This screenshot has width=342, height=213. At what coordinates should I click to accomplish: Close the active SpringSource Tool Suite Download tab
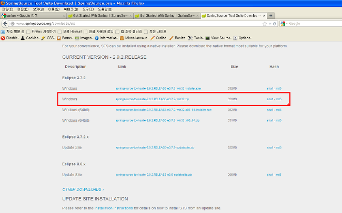click(x=264, y=16)
